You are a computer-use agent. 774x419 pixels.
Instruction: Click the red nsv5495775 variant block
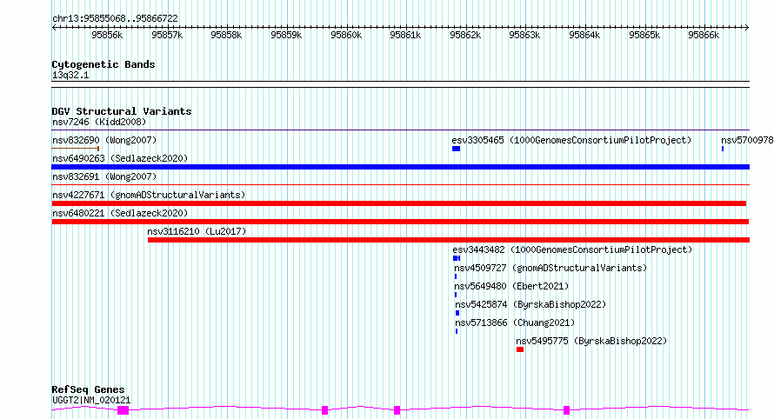pyautogui.click(x=520, y=349)
